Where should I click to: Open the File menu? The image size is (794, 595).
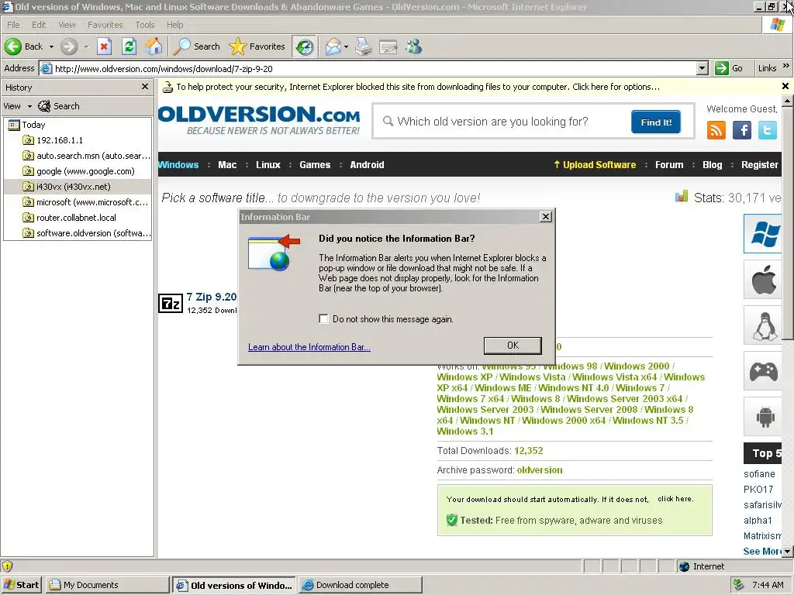click(x=13, y=25)
